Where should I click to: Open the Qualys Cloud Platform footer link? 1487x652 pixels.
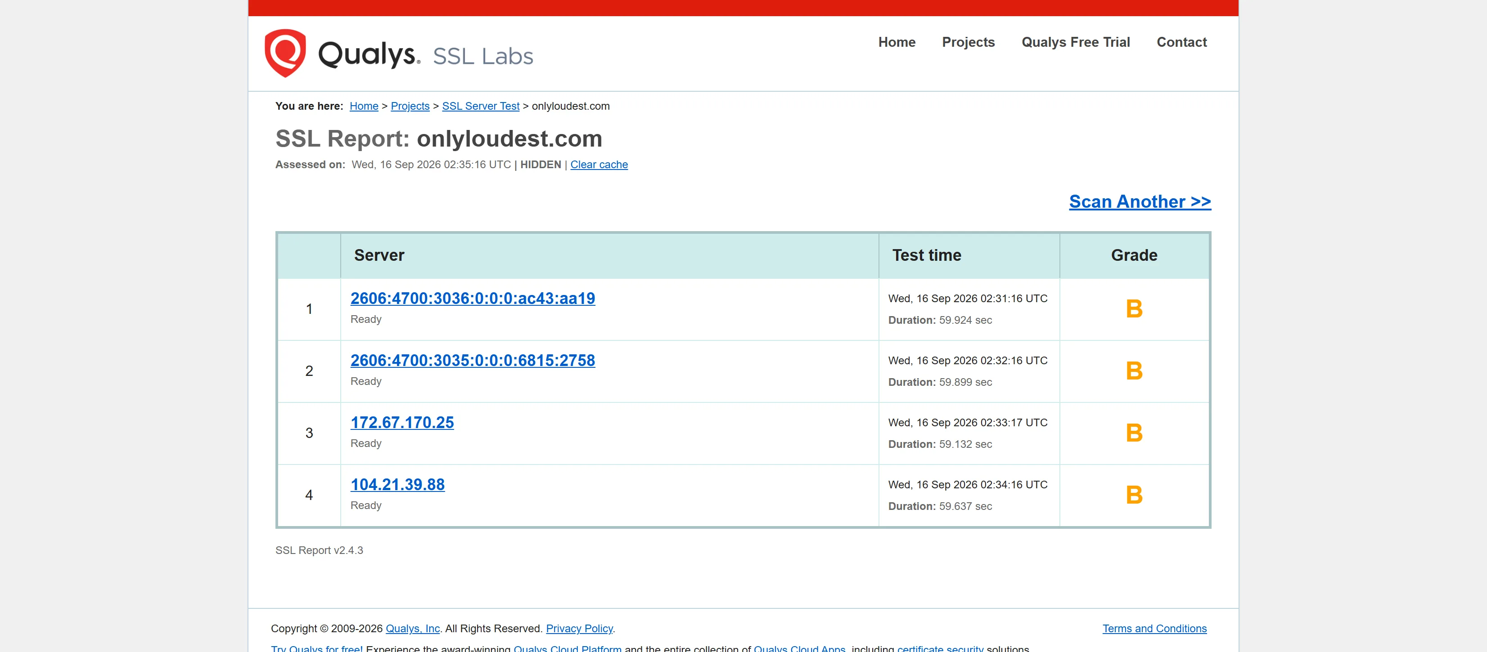click(567, 648)
